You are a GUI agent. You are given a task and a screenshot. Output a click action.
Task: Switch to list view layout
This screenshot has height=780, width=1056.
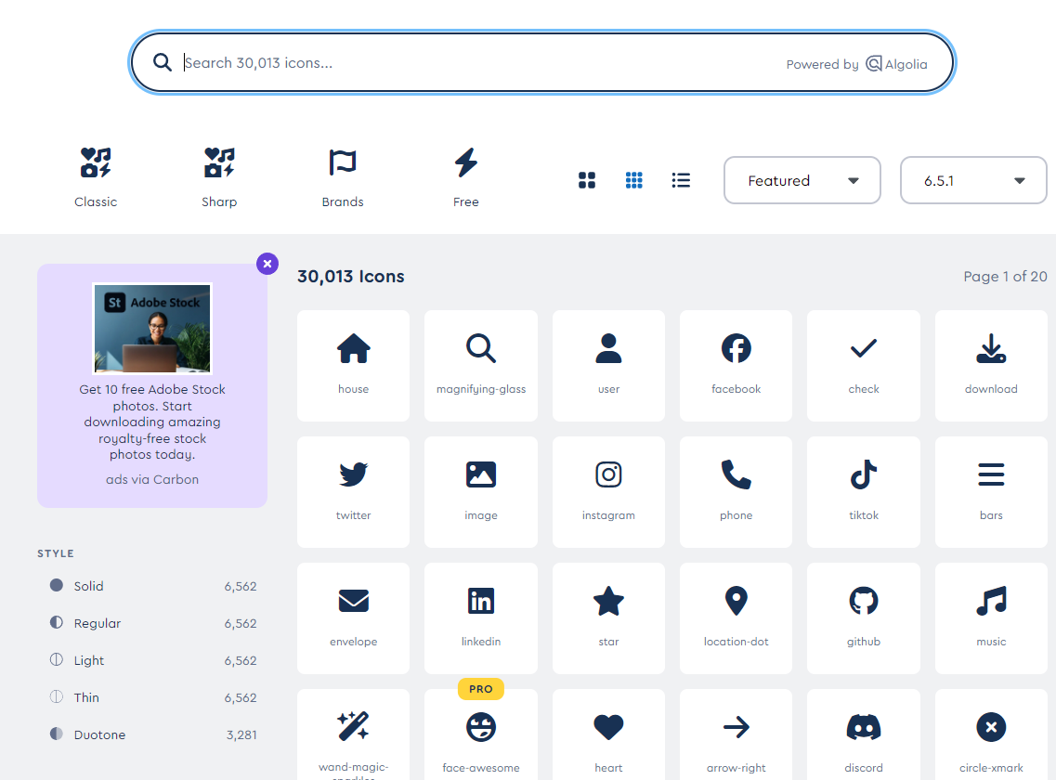[x=681, y=180]
